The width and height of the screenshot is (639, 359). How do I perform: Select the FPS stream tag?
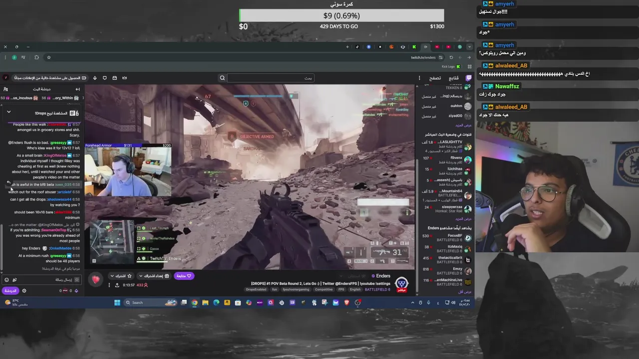[341, 289]
